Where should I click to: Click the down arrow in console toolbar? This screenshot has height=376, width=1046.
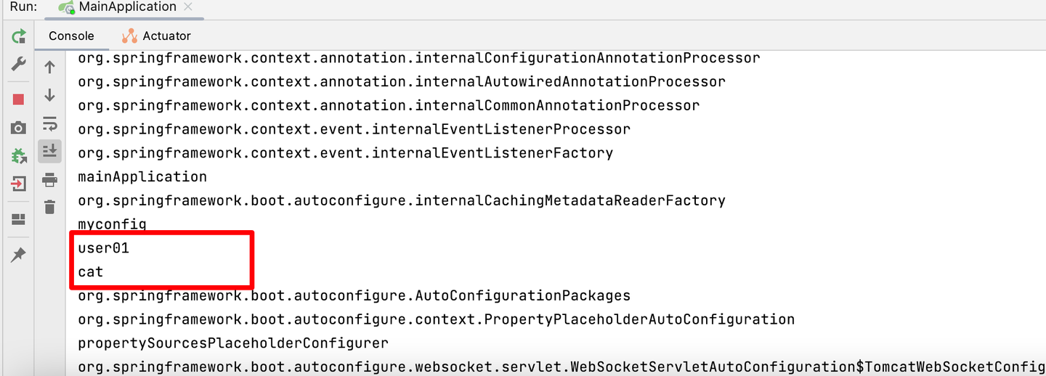49,95
